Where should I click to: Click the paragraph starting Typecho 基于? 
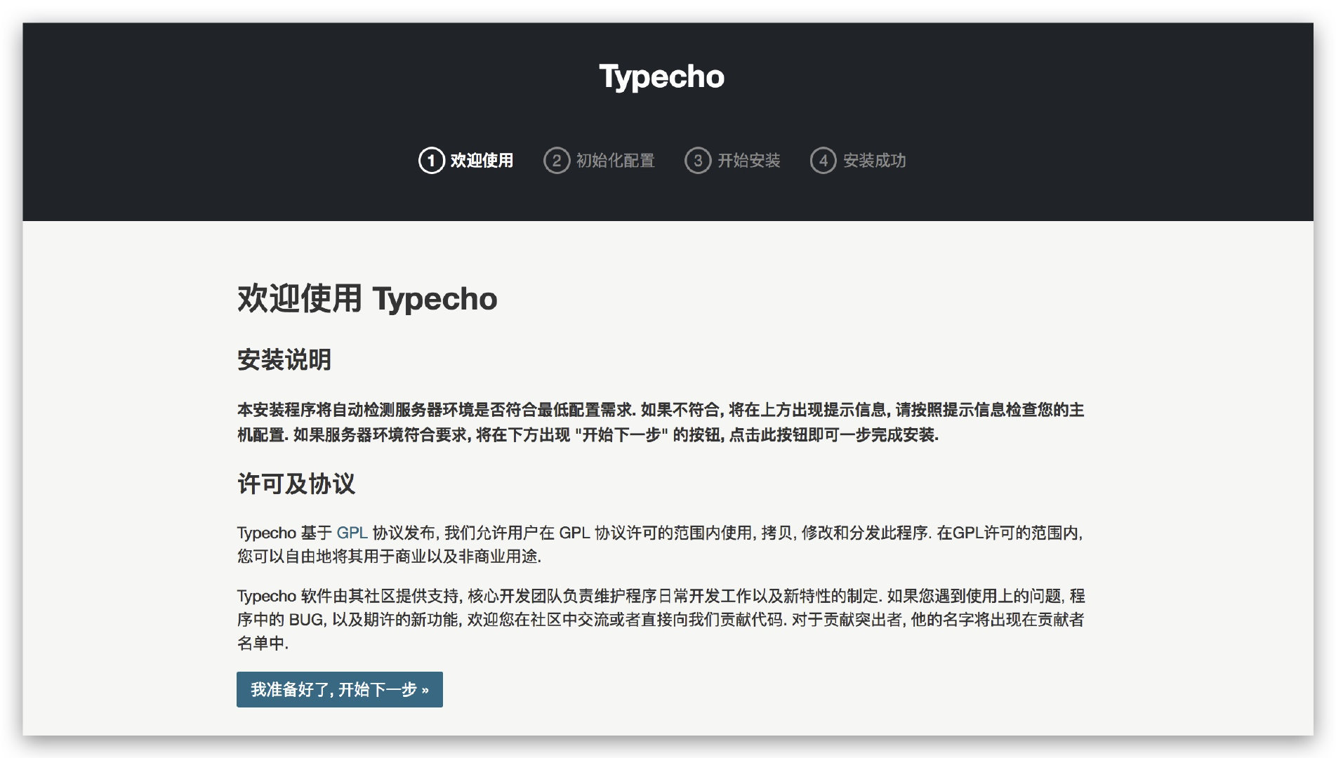pos(661,544)
